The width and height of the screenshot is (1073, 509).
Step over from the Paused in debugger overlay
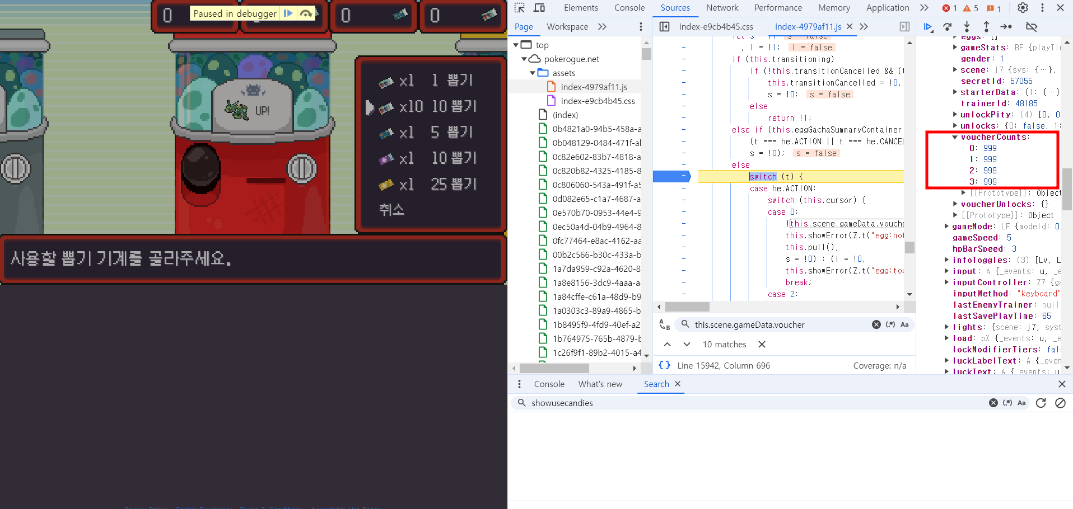pyautogui.click(x=305, y=13)
